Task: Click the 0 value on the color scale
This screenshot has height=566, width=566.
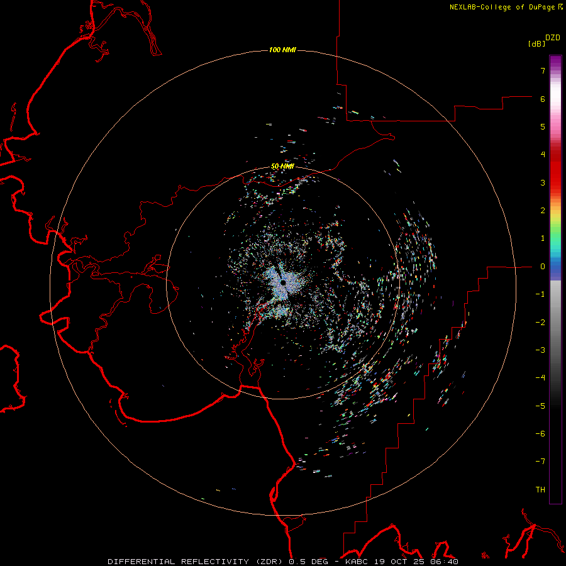Action: (x=543, y=267)
